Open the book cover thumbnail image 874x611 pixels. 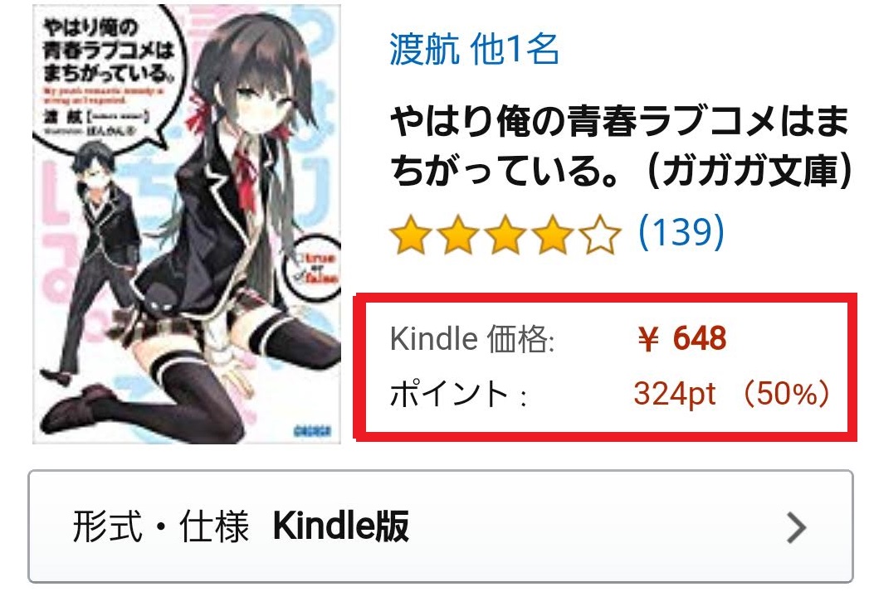[x=187, y=224]
